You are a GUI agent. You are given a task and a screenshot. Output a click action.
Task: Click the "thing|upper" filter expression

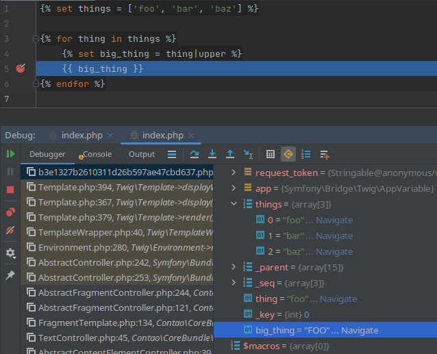(196, 54)
